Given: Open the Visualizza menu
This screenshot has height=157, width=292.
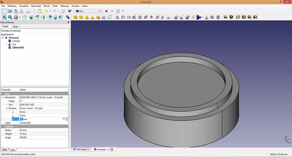Looking at the screenshot, I should click(24, 6).
